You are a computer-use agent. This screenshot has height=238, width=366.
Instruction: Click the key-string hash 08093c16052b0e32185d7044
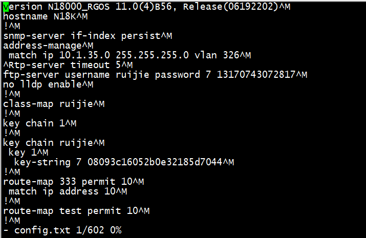pyautogui.click(x=155, y=162)
